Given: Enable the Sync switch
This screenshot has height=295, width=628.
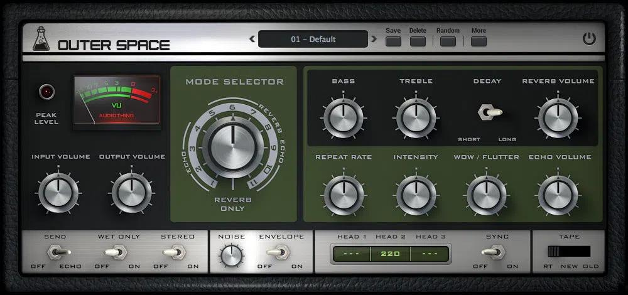Looking at the screenshot, I should pos(494,252).
